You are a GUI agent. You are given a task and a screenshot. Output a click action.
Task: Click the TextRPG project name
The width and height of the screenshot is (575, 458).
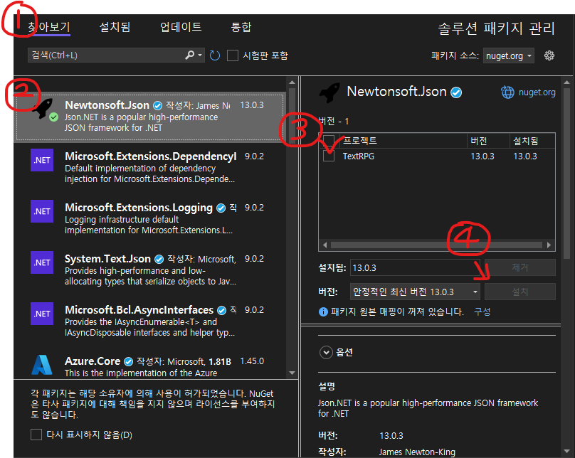click(x=358, y=156)
